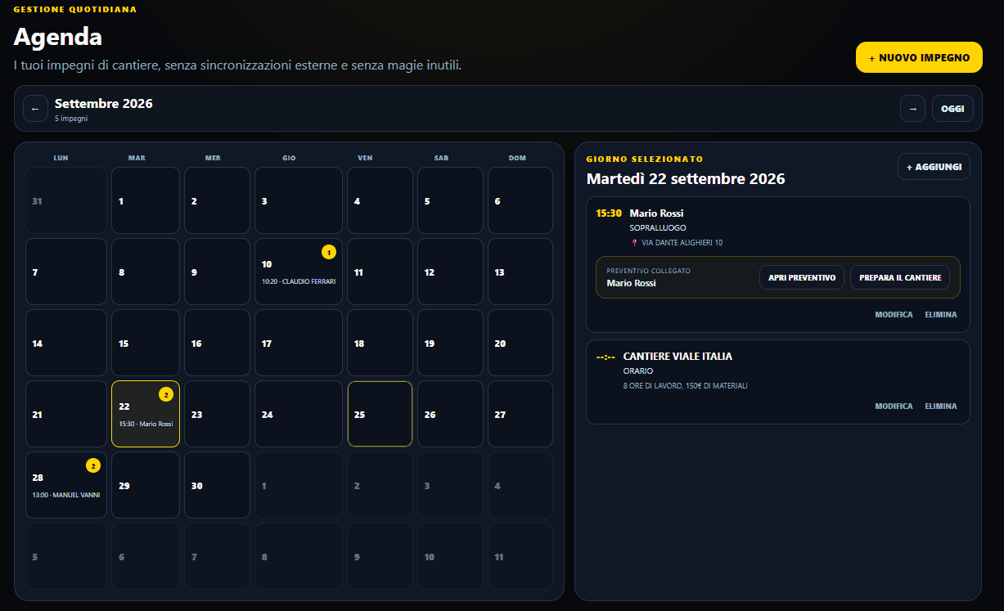This screenshot has height=611, width=1004.
Task: Click the badge on day 22
Action: [x=166, y=395]
